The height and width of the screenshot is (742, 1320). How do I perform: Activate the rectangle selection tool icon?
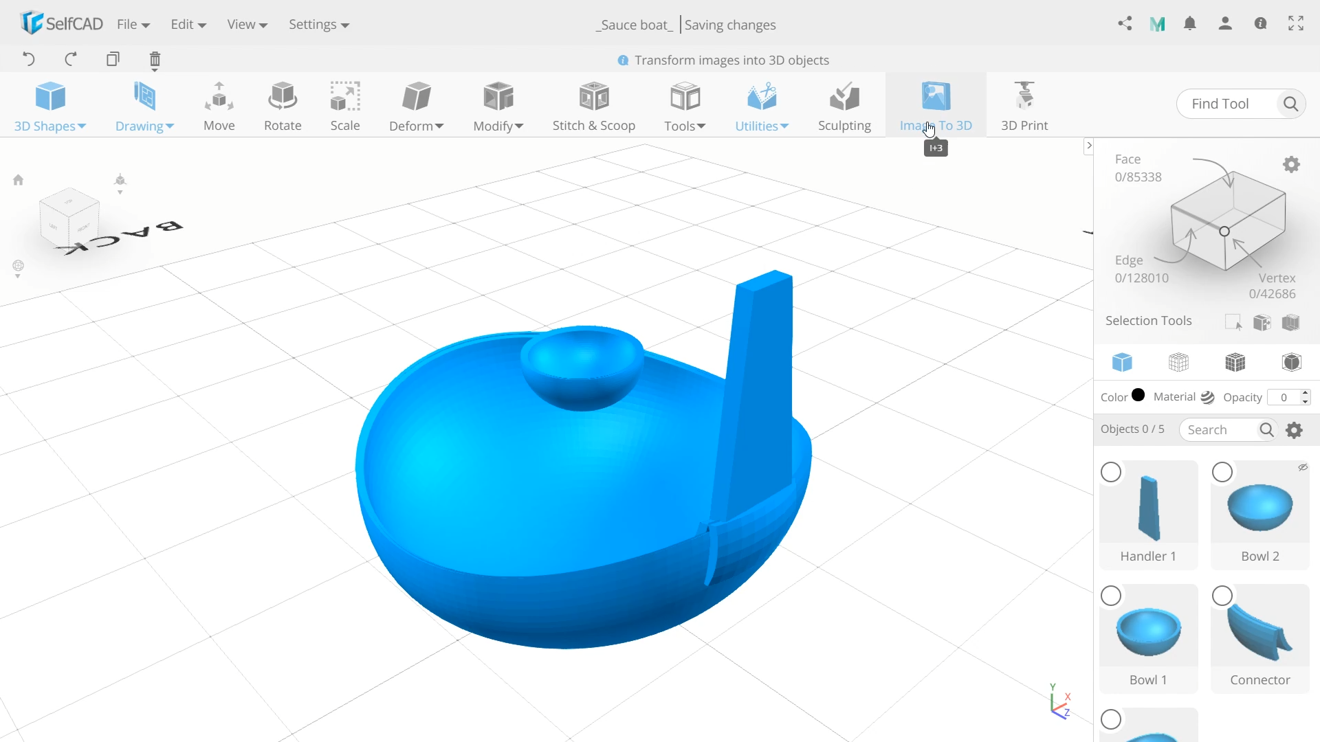(x=1233, y=322)
